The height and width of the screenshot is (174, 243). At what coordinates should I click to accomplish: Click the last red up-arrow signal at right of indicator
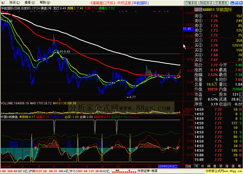point(178,147)
